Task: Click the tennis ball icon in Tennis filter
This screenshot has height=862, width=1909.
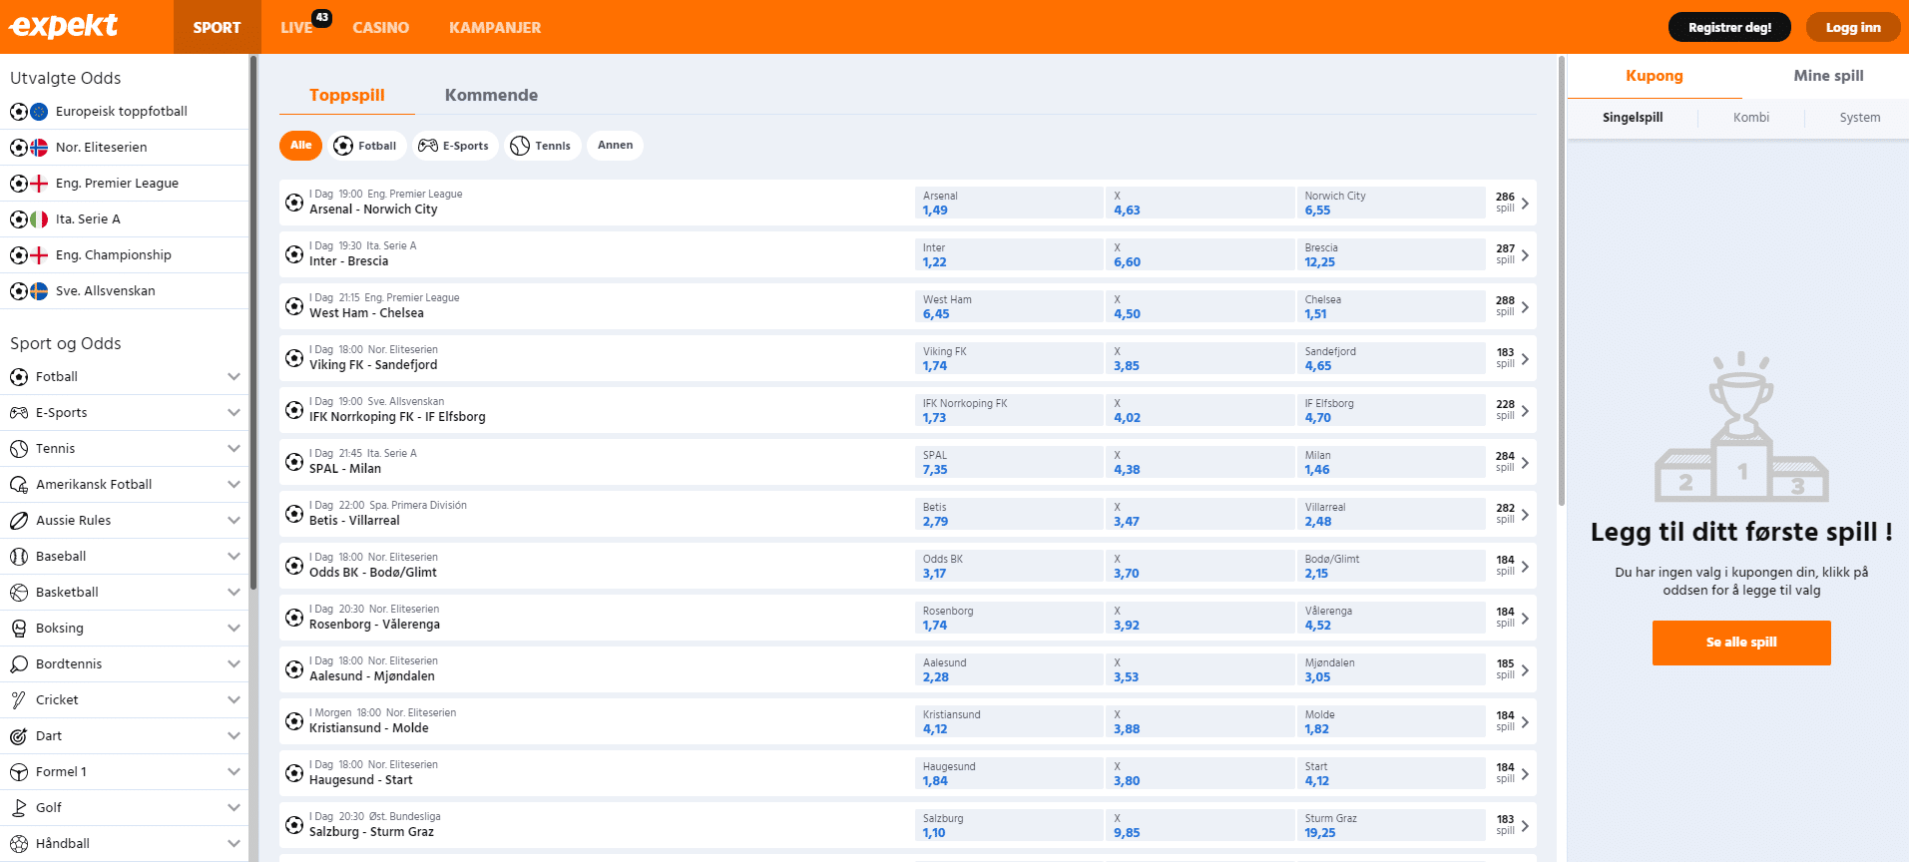Action: [x=520, y=146]
